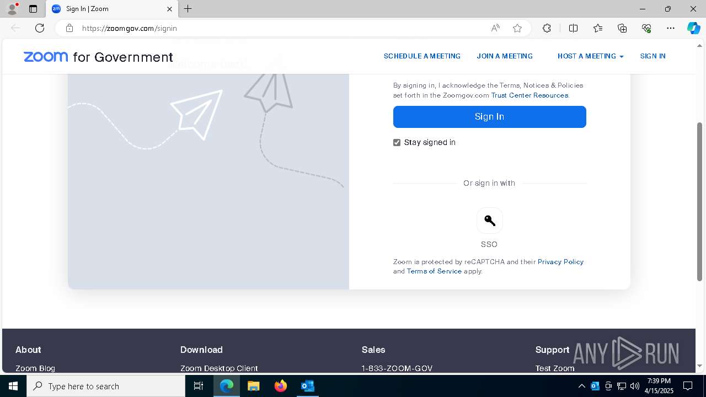This screenshot has height=397, width=706.
Task: Open Zoom Blog footer link
Action: pyautogui.click(x=35, y=368)
